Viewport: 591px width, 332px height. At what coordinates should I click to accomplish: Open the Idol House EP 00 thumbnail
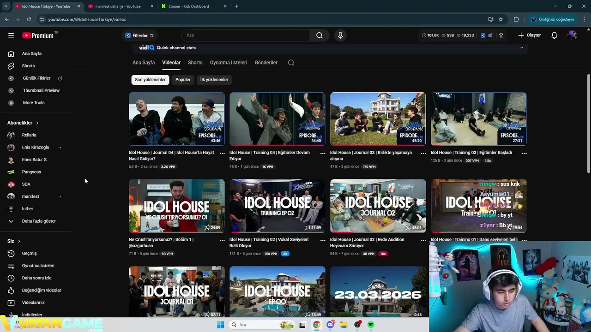277,292
